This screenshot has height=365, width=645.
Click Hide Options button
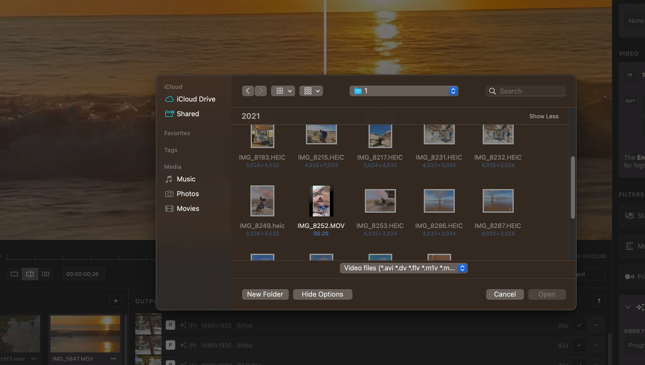[x=322, y=294]
